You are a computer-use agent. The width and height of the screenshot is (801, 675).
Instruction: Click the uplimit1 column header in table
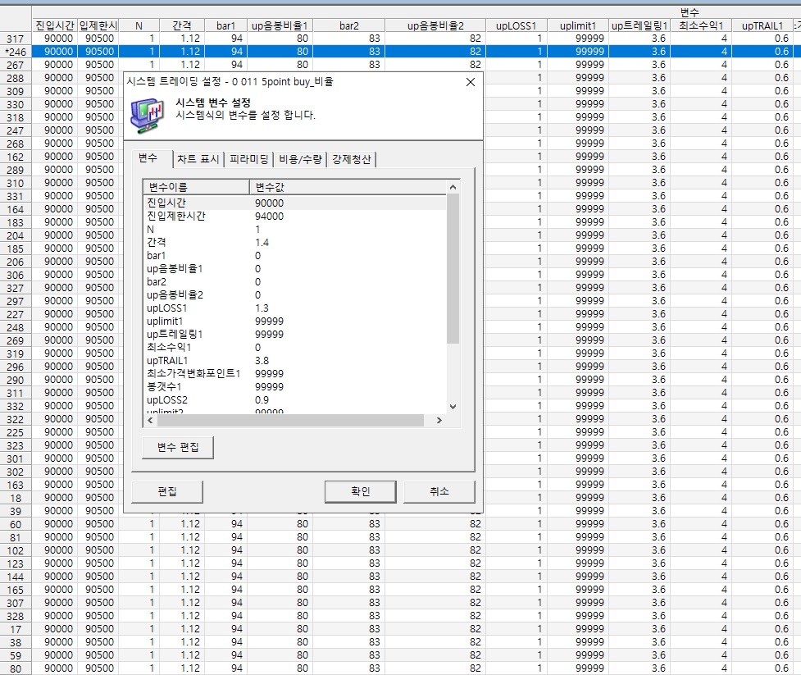[578, 25]
